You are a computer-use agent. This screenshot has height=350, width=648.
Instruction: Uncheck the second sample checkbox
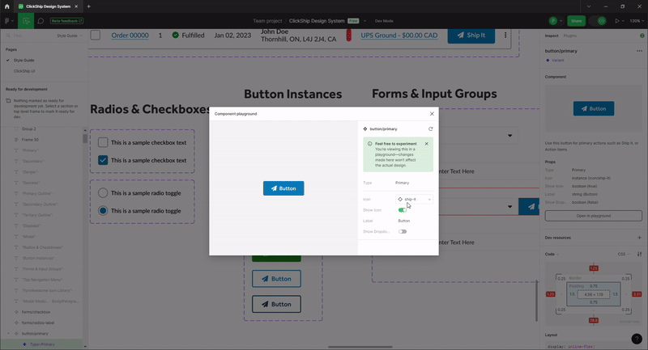pyautogui.click(x=103, y=160)
